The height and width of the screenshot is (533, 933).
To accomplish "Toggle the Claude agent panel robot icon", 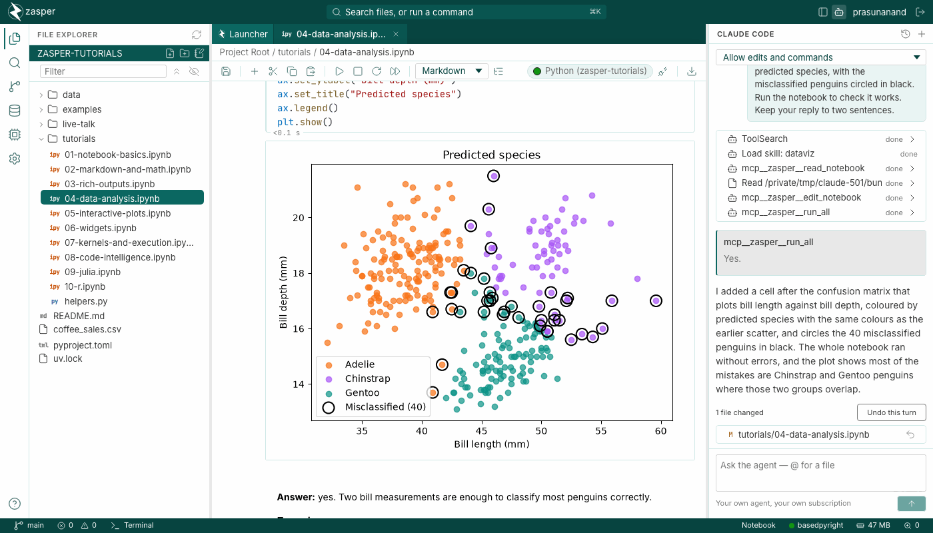I will (839, 12).
